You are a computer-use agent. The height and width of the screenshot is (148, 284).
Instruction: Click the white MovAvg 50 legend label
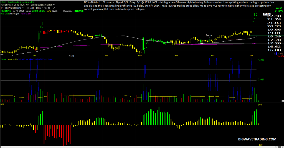(x=15, y=14)
